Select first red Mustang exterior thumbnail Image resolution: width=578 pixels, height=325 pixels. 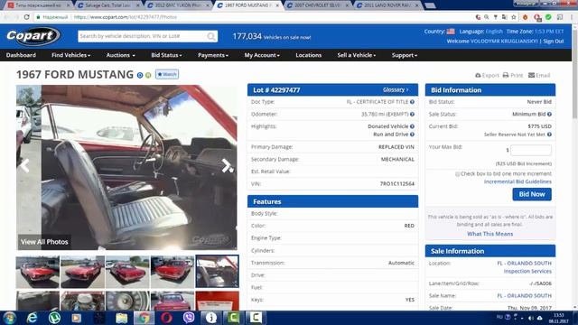[x=38, y=272]
